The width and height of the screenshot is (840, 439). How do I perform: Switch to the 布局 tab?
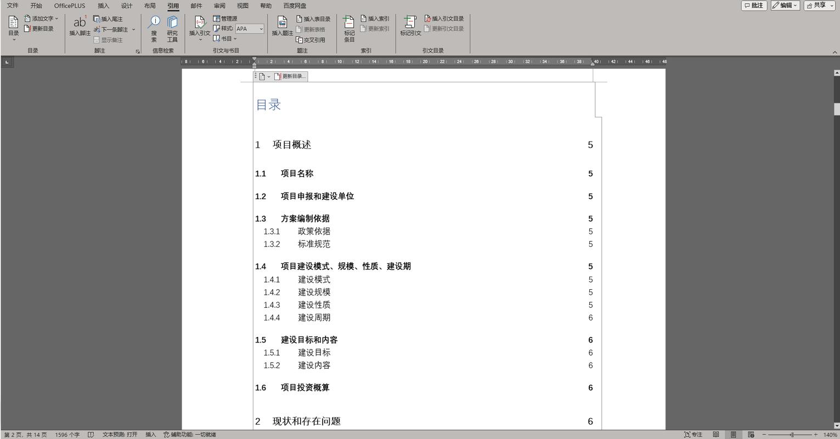coord(150,5)
